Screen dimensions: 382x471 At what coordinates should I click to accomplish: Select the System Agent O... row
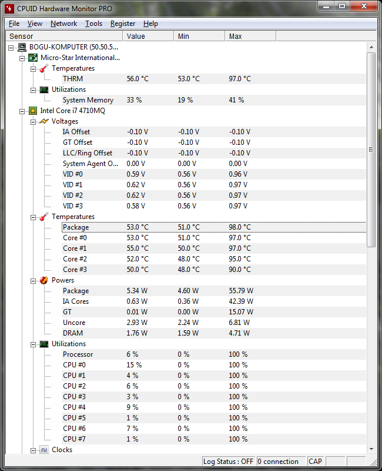[x=214, y=164]
